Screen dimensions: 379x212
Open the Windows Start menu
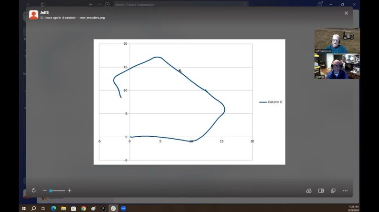point(23,208)
